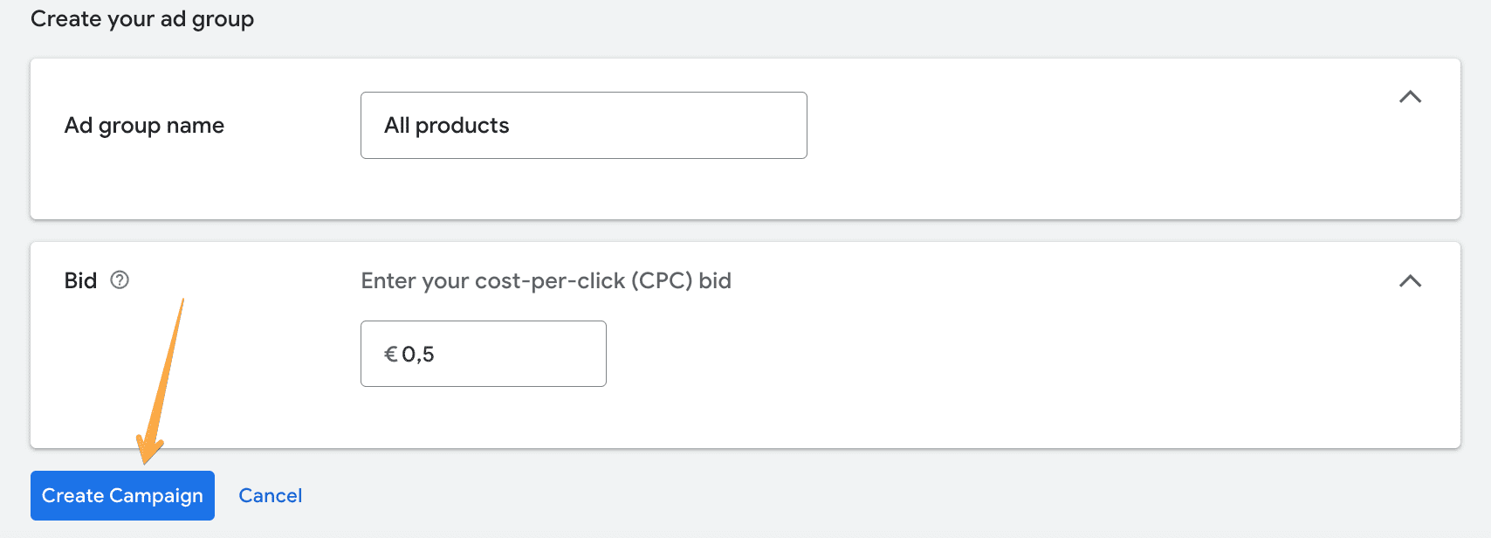Click the blank area beneath the 'All products' field
This screenshot has height=538, width=1491.
tap(584, 188)
